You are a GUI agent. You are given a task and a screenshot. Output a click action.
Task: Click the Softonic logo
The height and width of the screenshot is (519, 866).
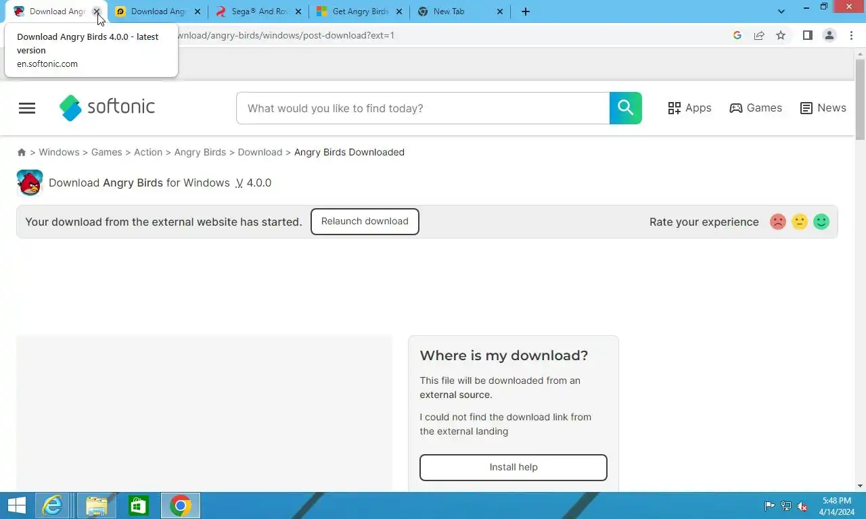pyautogui.click(x=107, y=107)
